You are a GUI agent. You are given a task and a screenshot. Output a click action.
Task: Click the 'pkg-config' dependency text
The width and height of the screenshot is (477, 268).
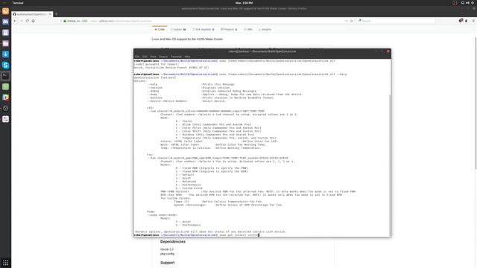pos(167,254)
